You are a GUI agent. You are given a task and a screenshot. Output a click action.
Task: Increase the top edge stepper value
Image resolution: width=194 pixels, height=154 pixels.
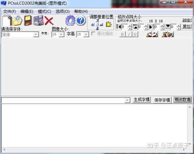pos(146,25)
